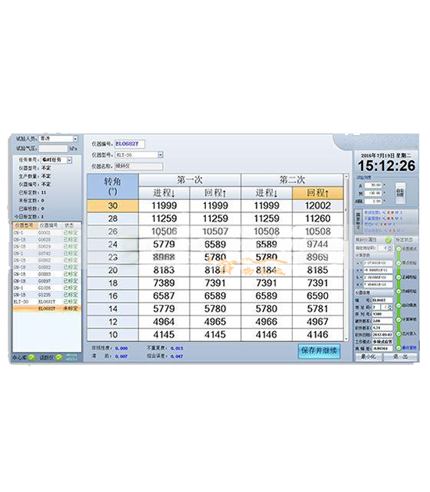This screenshot has width=430, height=492.
Task: Click the 不重复度 value 0.013
Action: (177, 348)
